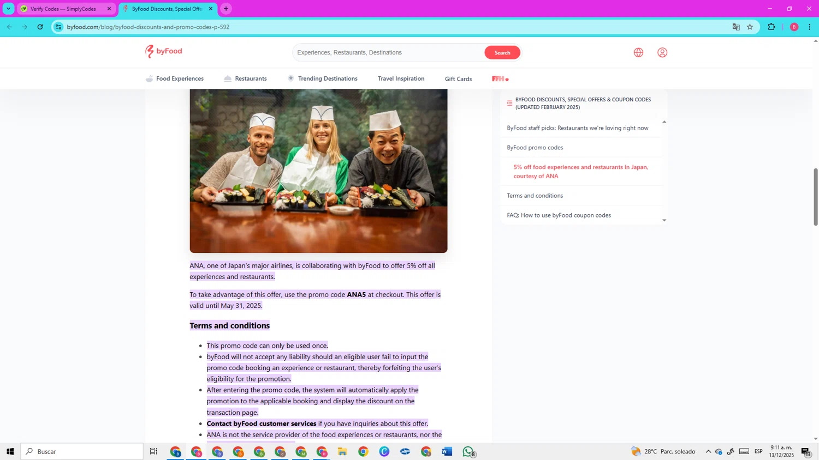Click table of contents scroll-up arrow
819x460 pixels.
[664, 122]
